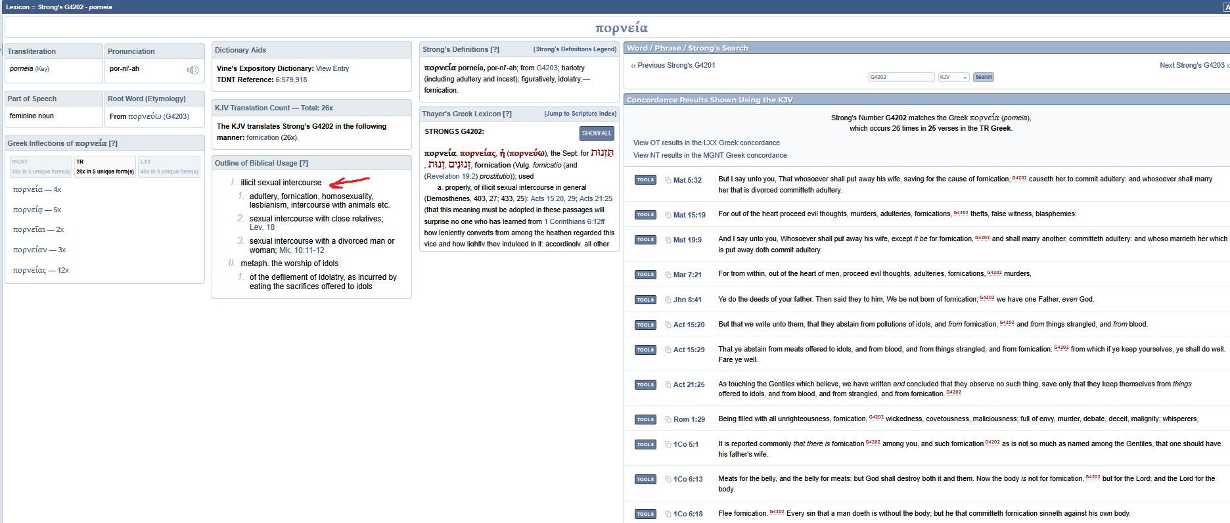Copy the Act 21:25 verse
This screenshot has width=1230, height=523.
668,384
